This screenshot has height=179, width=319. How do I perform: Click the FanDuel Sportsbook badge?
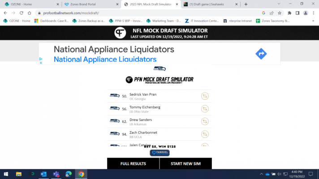click(x=159, y=153)
